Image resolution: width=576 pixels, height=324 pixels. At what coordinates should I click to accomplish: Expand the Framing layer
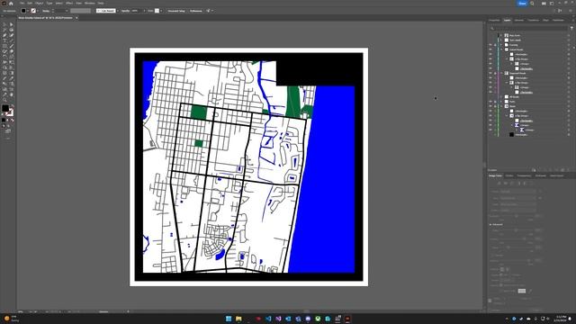coord(501,45)
